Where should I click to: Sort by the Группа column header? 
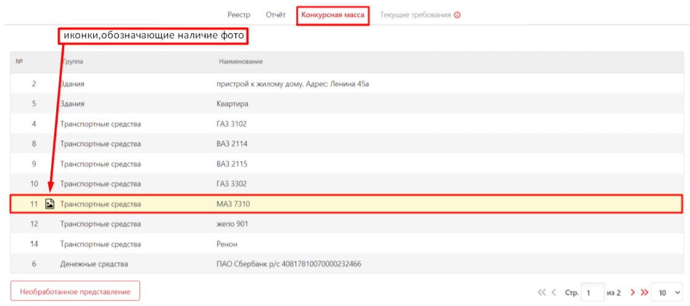coord(72,62)
